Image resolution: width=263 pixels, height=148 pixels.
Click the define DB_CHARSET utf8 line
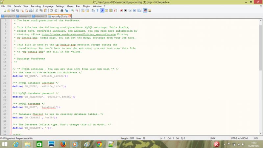point(35,118)
